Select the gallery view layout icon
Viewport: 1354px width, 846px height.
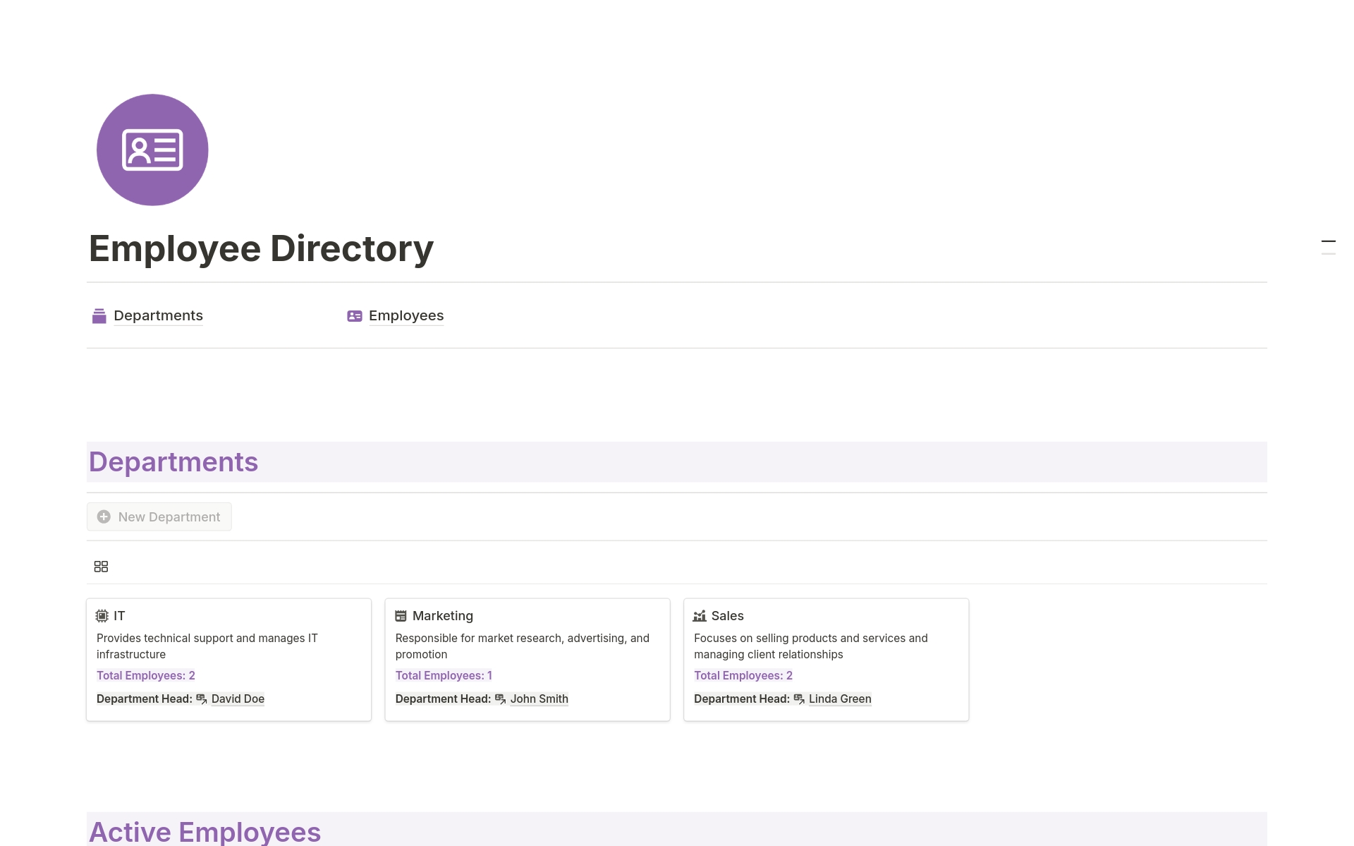click(101, 566)
